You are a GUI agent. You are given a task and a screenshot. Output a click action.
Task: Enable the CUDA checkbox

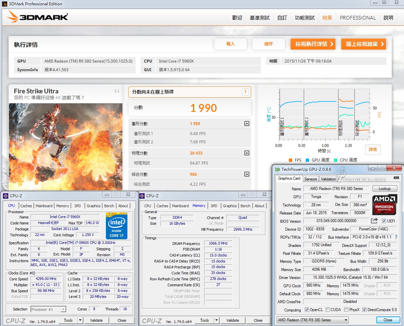pyautogui.click(x=328, y=310)
